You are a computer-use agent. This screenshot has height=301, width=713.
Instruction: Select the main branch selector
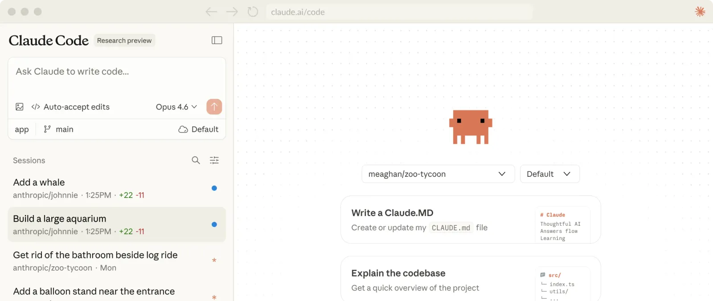click(x=58, y=129)
